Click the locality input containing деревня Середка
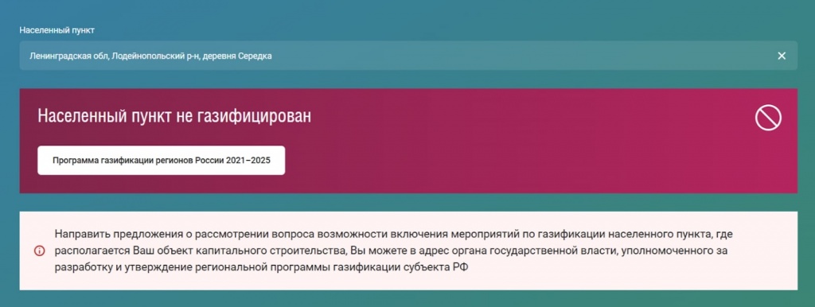Image resolution: width=815 pixels, height=307 pixels. 408,56
